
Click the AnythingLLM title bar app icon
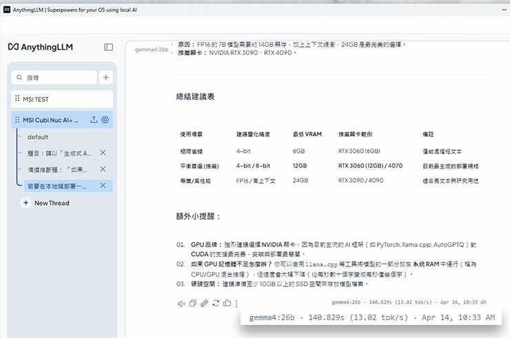click(x=7, y=10)
